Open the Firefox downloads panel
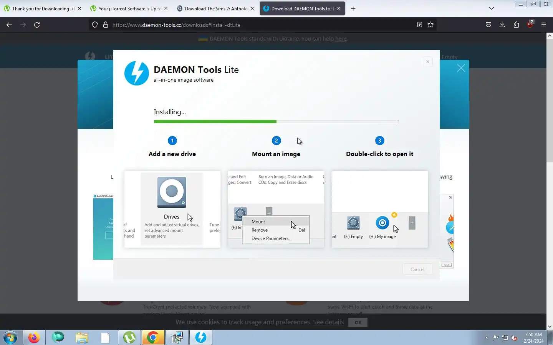Viewport: 553px width, 345px height. [502, 25]
